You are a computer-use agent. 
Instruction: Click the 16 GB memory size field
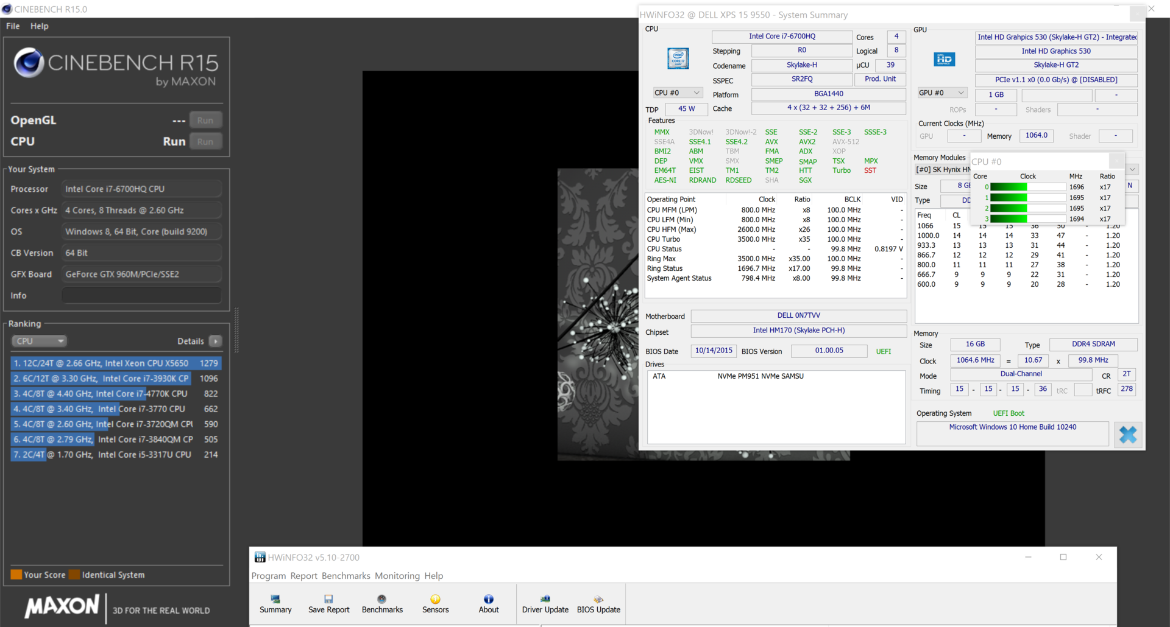(975, 344)
